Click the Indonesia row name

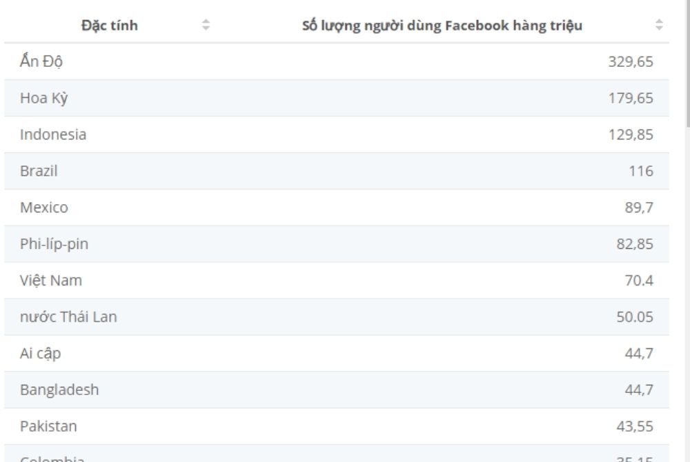tap(53, 134)
